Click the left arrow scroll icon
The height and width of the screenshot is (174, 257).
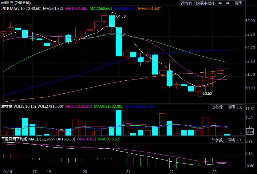pyautogui.click(x=220, y=3)
